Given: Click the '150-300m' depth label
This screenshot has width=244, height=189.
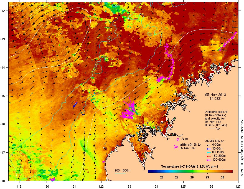Looking at the screenshot, I should pyautogui.click(x=219, y=156).
